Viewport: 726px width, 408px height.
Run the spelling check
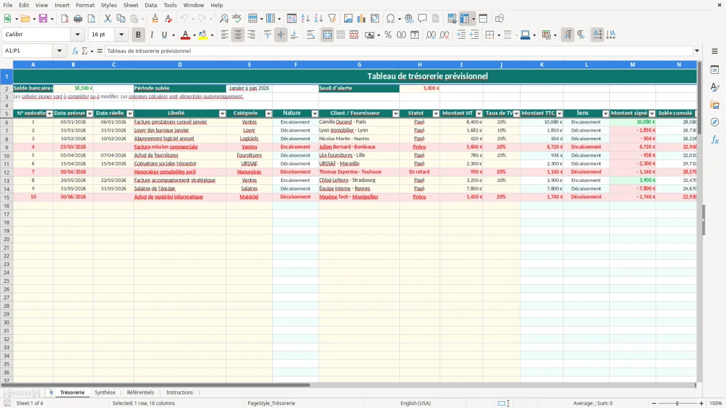(x=237, y=19)
